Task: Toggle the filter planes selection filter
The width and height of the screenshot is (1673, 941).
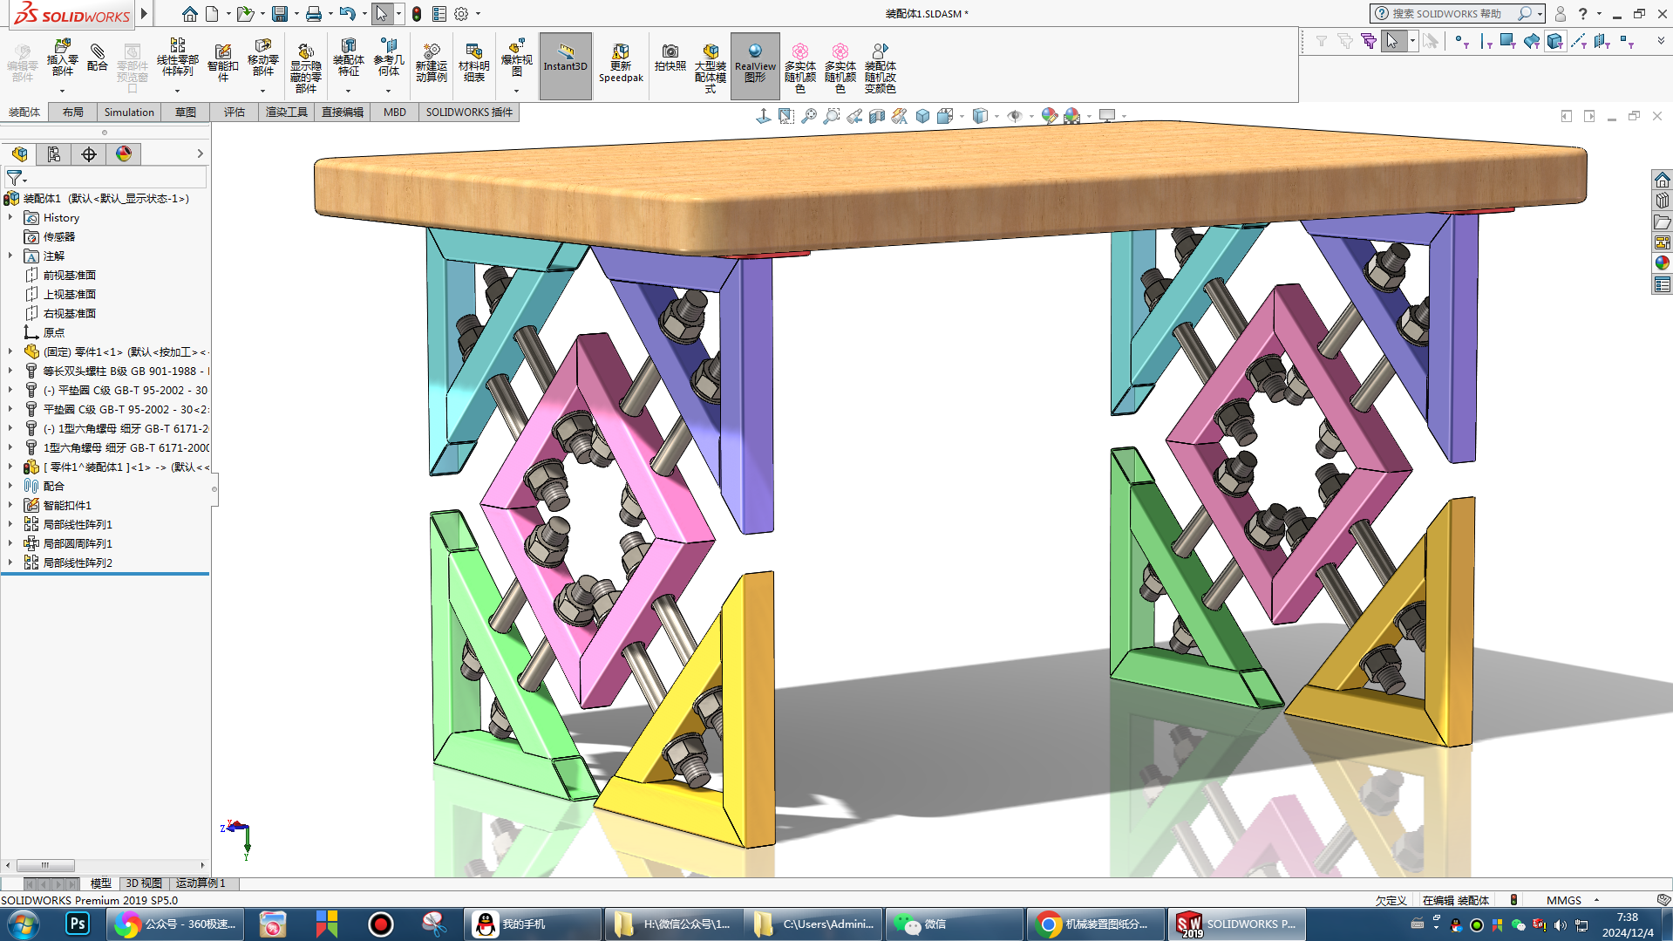Action: point(1602,41)
